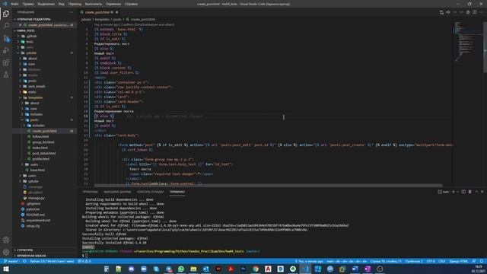Screen dimensions: 487x274
Task: Click line and column indicator in status bar
Action: pyautogui.click(x=386, y=261)
